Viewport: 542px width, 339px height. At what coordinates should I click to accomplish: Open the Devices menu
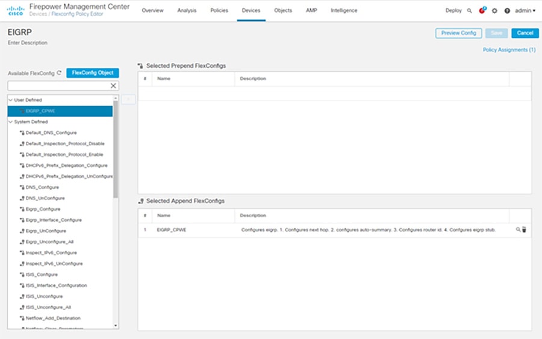point(251,10)
